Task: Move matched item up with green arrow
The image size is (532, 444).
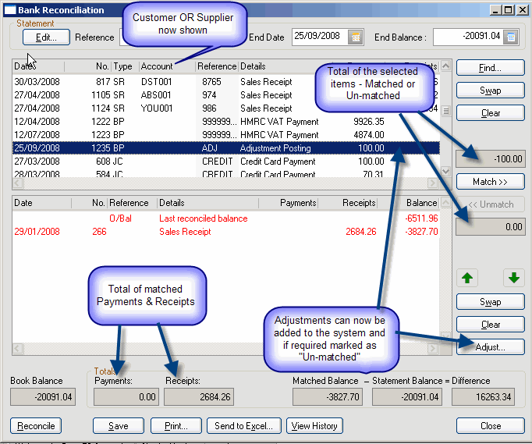Action: pos(467,278)
